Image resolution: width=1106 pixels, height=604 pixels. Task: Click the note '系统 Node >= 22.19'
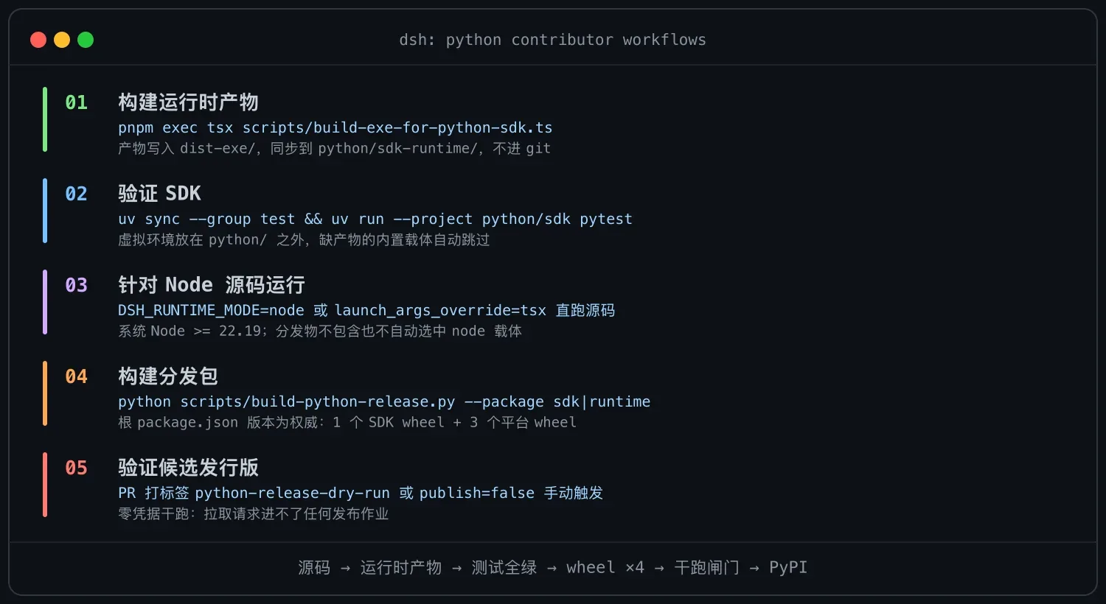320,331
